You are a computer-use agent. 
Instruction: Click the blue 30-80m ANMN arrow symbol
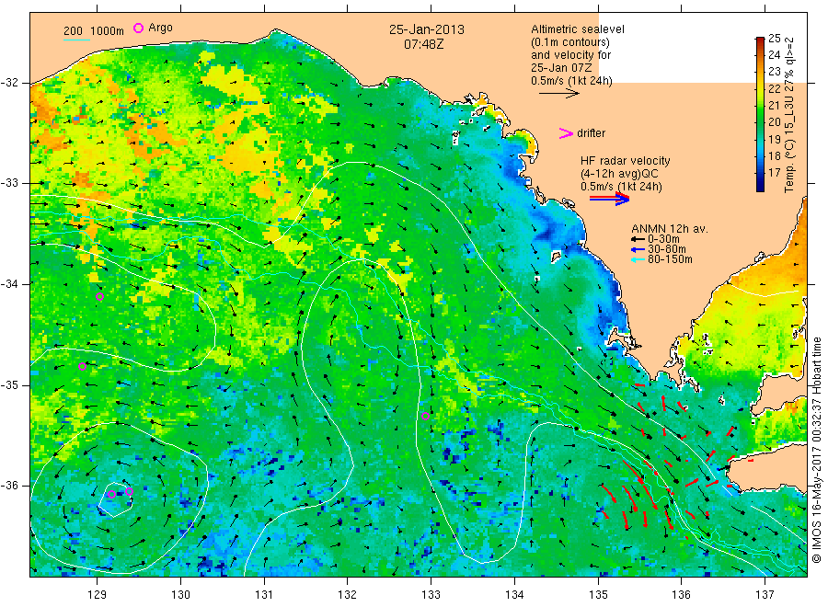pyautogui.click(x=638, y=249)
